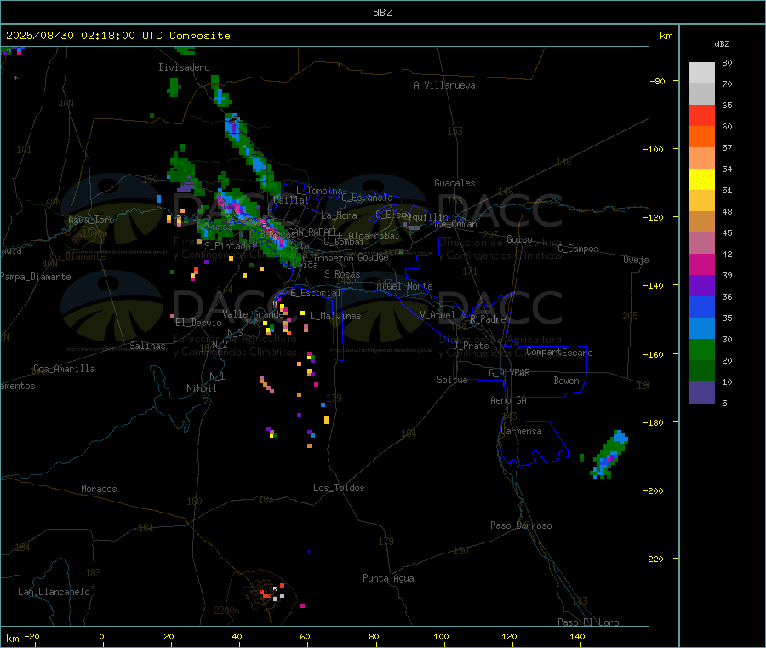Click the yellow 51-54 dBZ legend swatch

tap(701, 180)
